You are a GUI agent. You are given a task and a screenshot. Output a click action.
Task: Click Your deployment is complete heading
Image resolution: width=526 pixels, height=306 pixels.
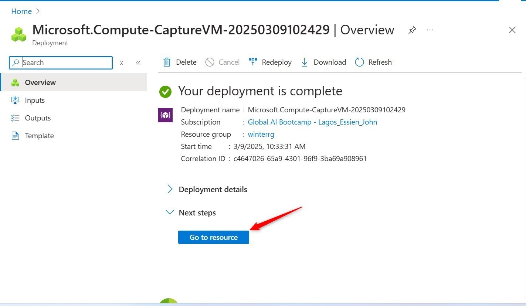(x=260, y=91)
